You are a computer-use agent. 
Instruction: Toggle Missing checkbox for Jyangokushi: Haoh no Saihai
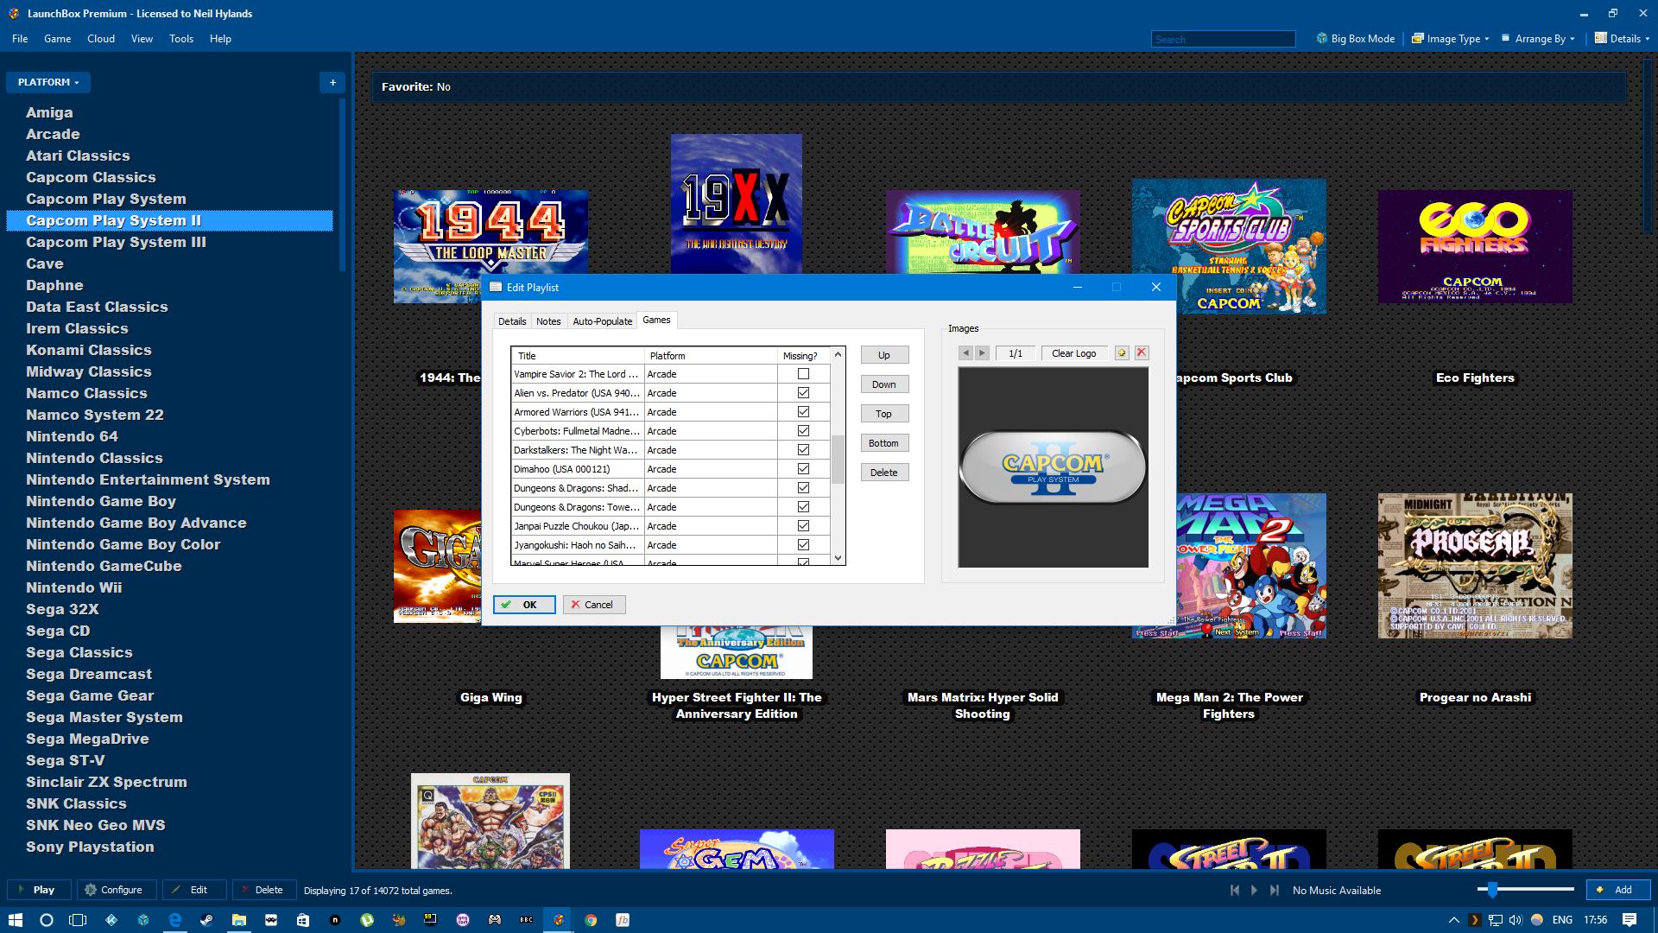[803, 545]
